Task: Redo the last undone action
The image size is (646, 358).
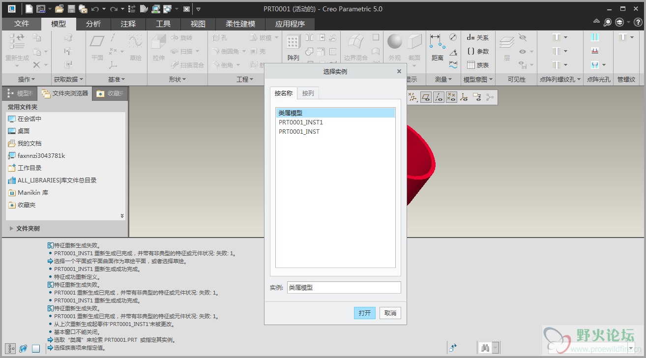Action: click(x=114, y=9)
